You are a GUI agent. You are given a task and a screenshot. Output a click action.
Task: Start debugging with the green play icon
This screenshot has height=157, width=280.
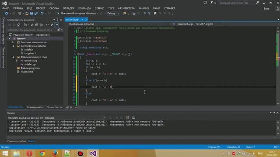pos(58,14)
